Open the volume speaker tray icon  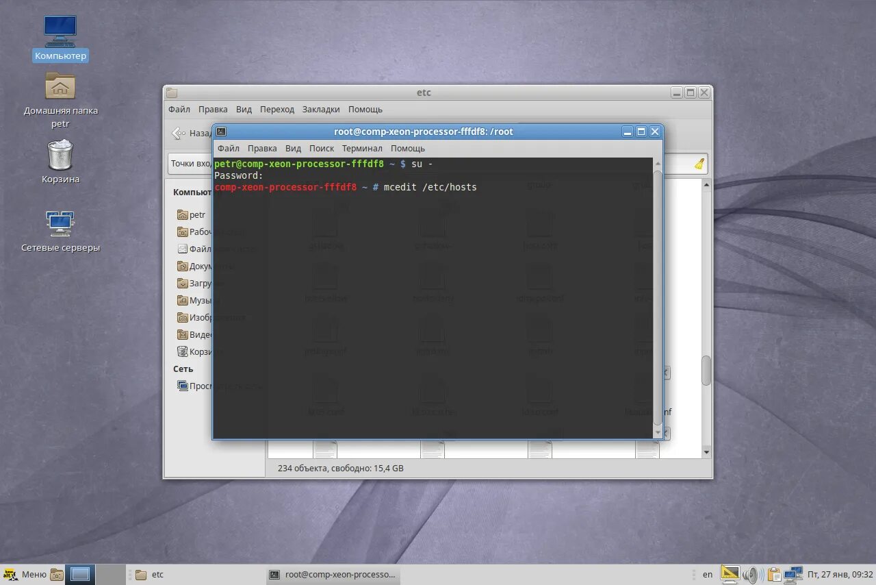coord(753,574)
